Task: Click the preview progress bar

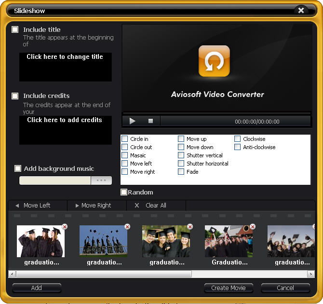Action: point(216,113)
